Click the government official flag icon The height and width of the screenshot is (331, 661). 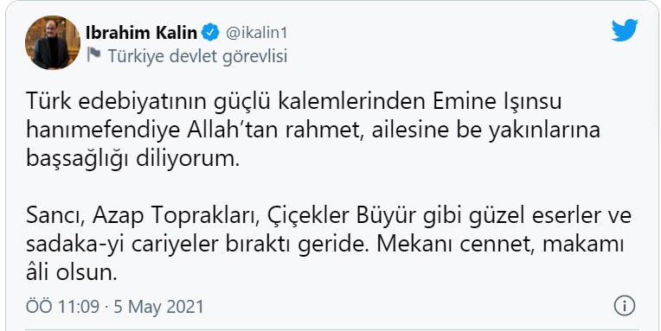(x=93, y=54)
